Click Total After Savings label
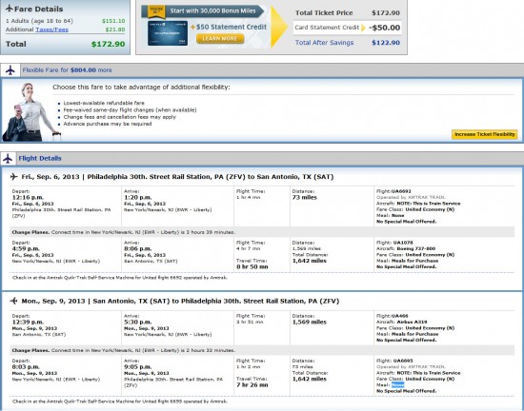The image size is (524, 411). click(324, 43)
